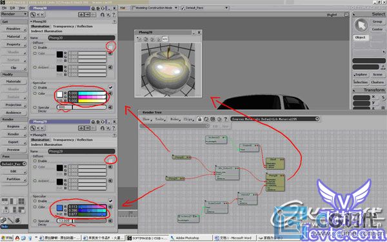Toggle Diffuse Enable checkbox in Phong29
Screen dimensions: 387x242
click(110, 161)
